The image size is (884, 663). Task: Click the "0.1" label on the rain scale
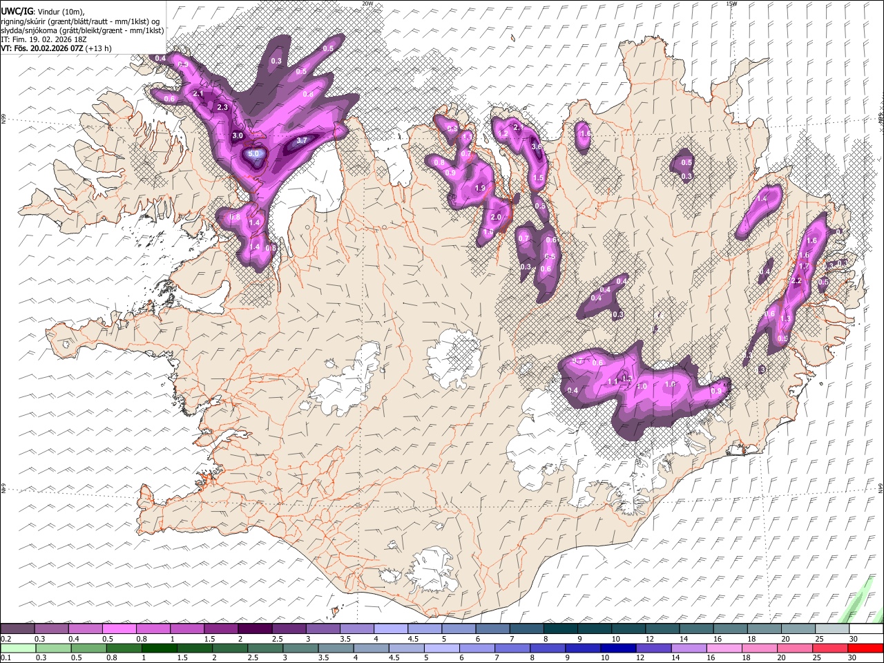(5, 657)
